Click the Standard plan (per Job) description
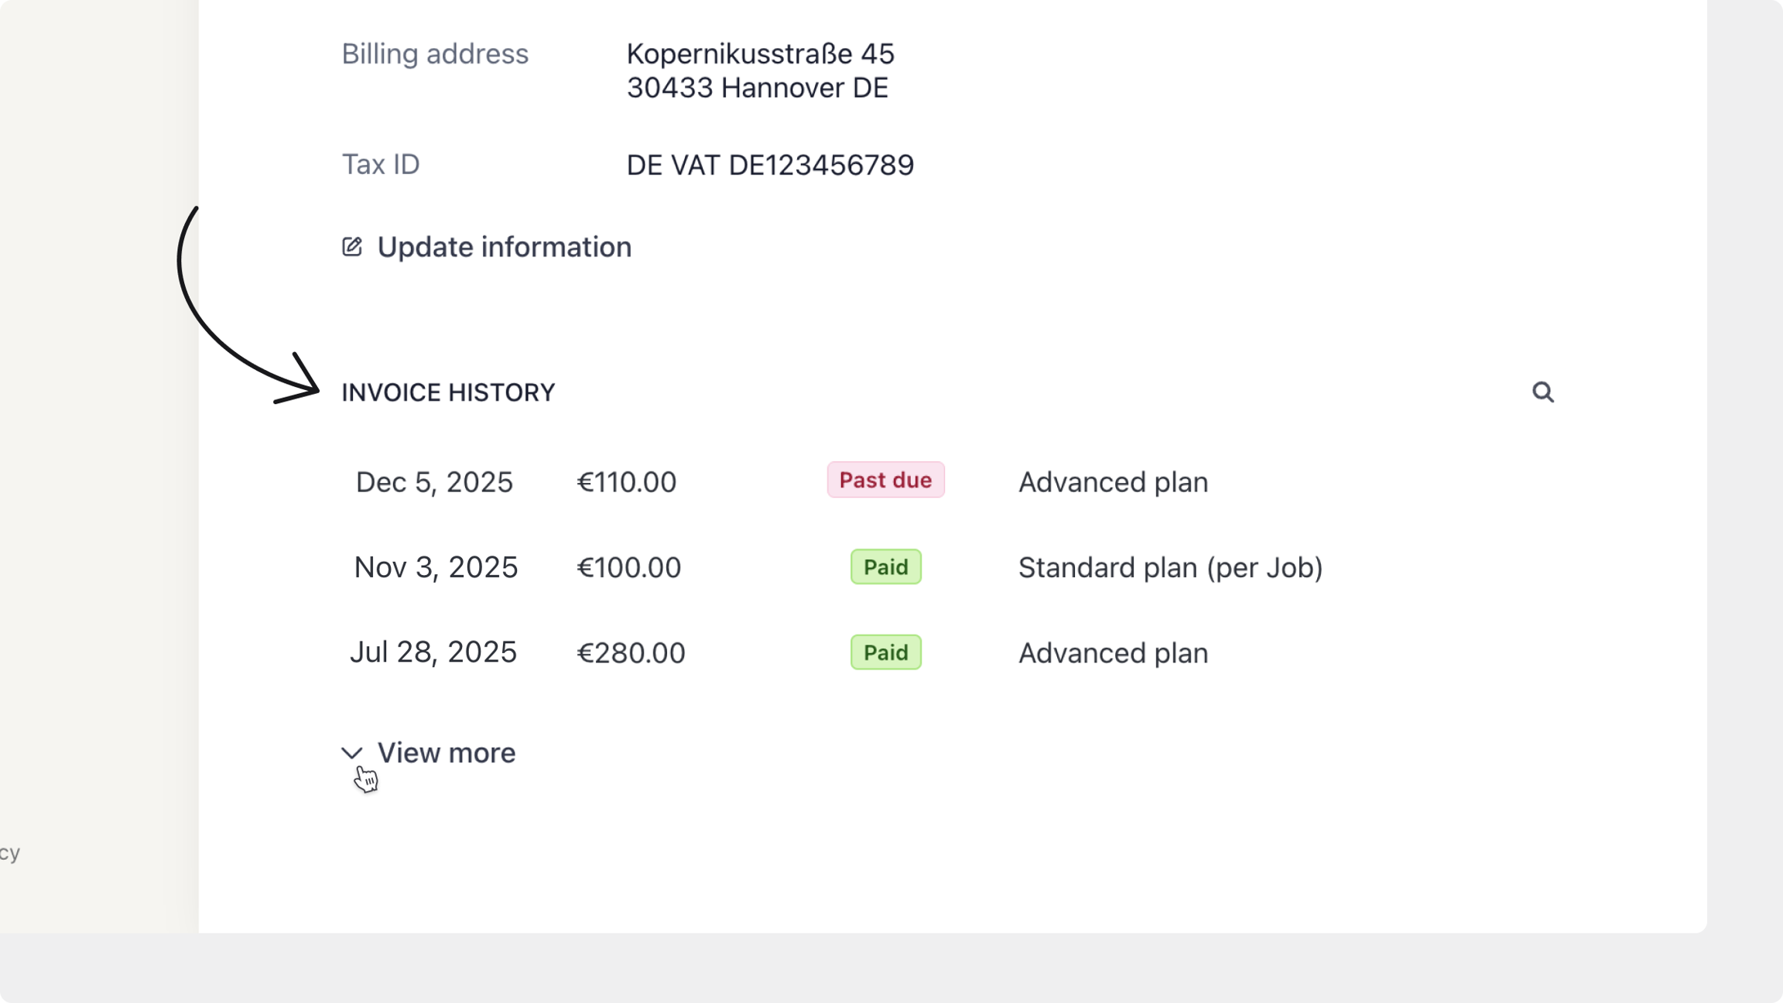The height and width of the screenshot is (1003, 1783). [1170, 567]
